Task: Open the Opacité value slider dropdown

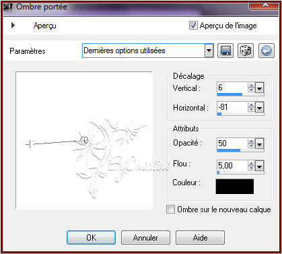Action: tap(259, 144)
